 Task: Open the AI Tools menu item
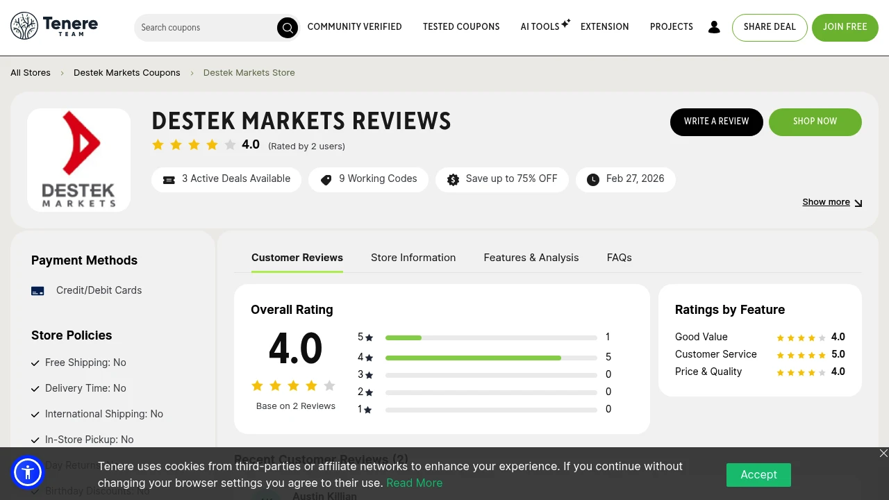click(x=540, y=27)
